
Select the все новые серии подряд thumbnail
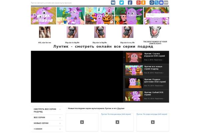click(x=134, y=70)
